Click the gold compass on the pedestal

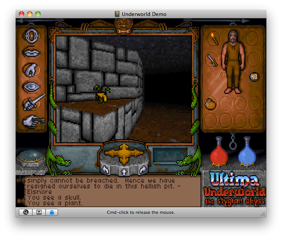pyautogui.click(x=124, y=154)
